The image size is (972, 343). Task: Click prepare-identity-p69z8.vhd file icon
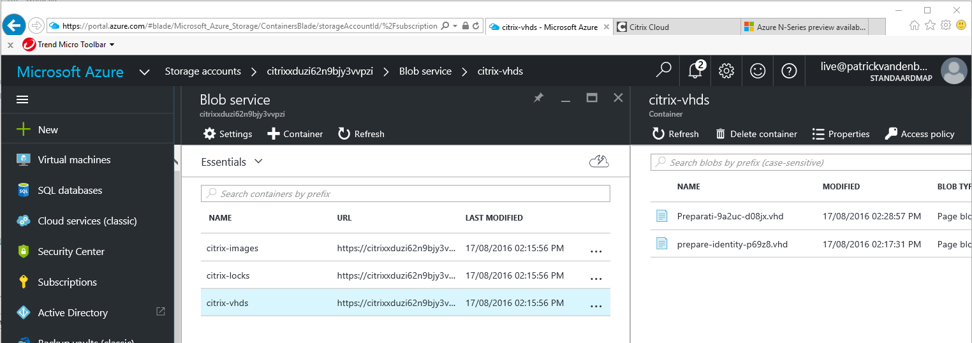(662, 244)
